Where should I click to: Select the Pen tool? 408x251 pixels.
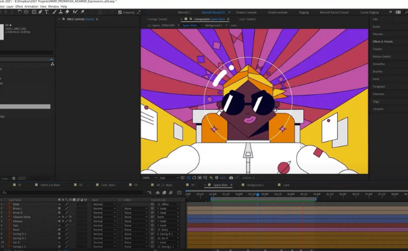pyautogui.click(x=40, y=12)
